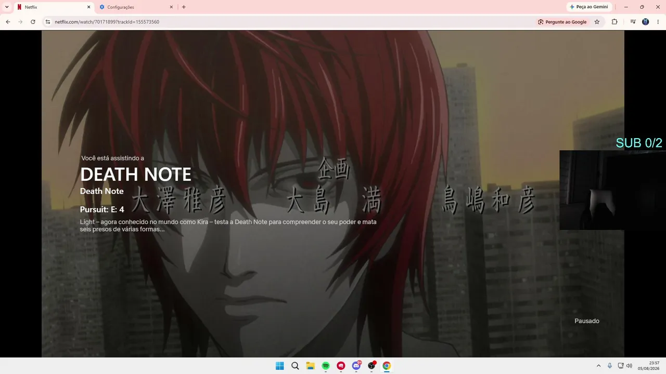Open the Chrome three-dot menu

click(658, 22)
